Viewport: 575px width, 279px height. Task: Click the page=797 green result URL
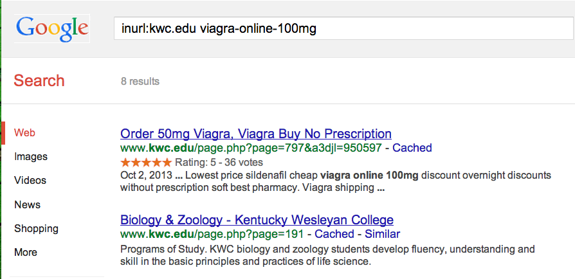pyautogui.click(x=251, y=148)
